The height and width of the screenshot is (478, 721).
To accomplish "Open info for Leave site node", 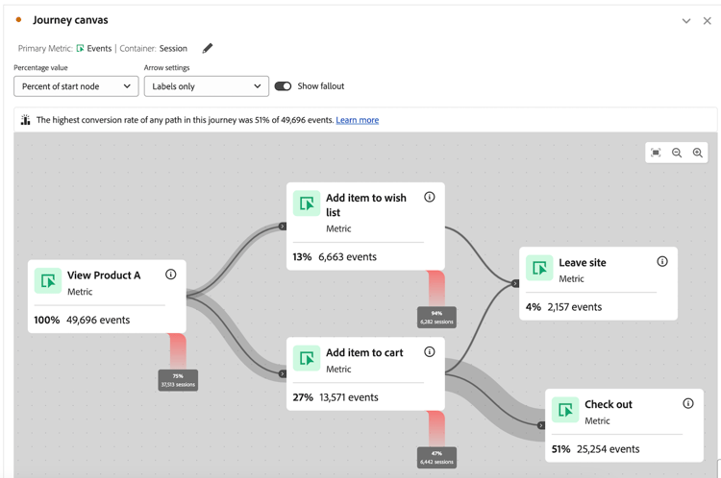I will pyautogui.click(x=662, y=261).
